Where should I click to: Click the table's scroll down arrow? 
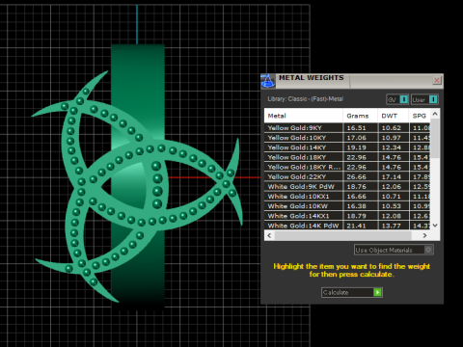435,226
